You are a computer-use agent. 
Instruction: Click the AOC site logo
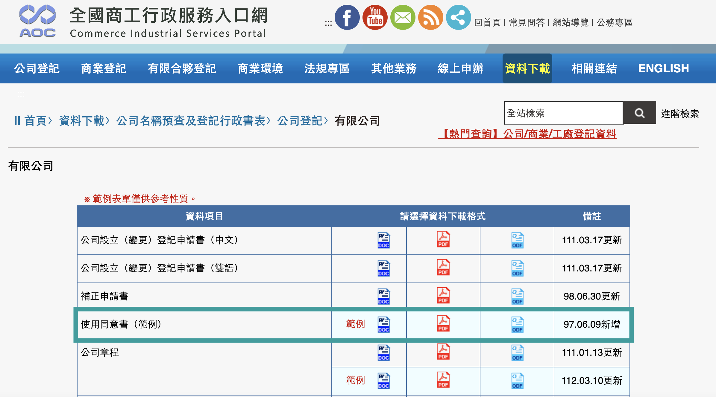pos(37,21)
